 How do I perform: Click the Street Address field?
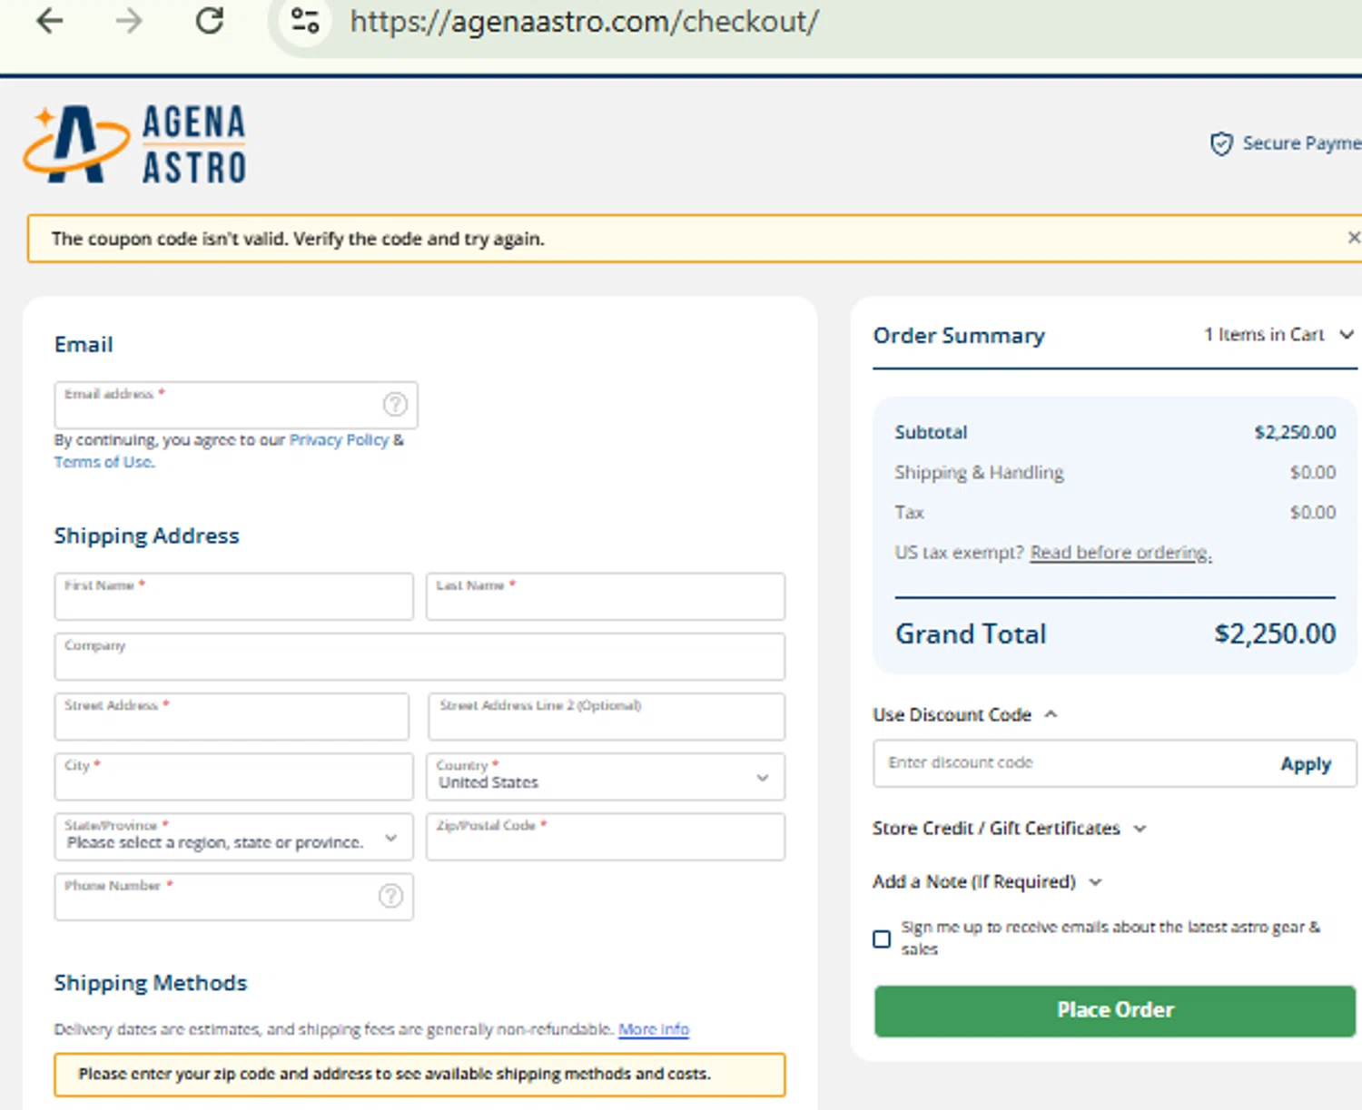point(232,716)
